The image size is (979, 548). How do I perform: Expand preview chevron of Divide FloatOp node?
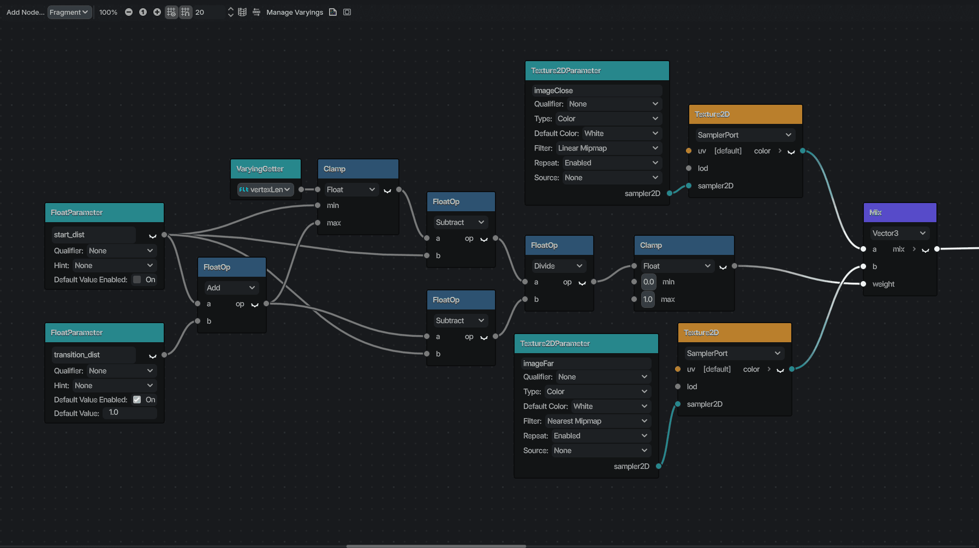582,283
